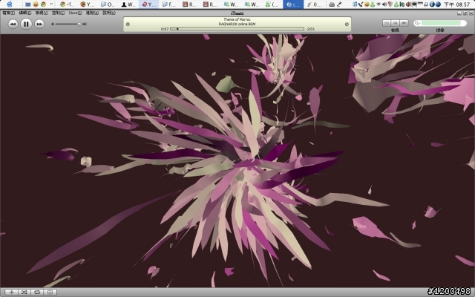Screen dimensions: 475x297
Task: Click inside the iTunes search field
Action: point(441,23)
